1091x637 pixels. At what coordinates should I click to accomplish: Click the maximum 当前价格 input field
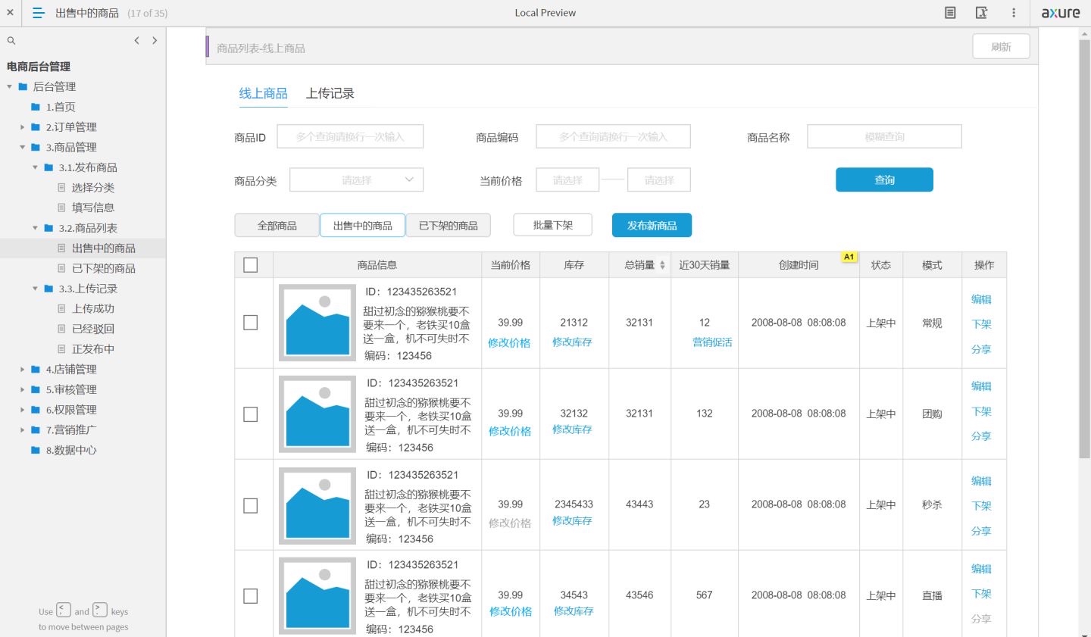click(659, 180)
